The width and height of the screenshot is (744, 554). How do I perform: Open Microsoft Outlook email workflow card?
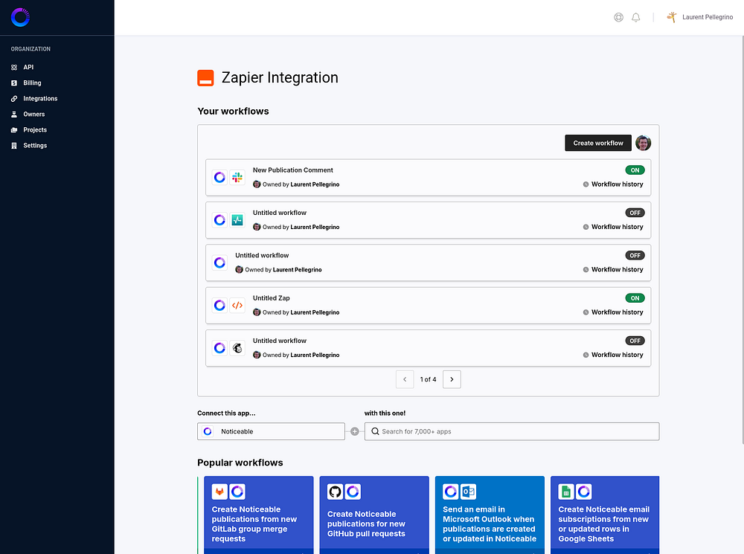coord(490,515)
